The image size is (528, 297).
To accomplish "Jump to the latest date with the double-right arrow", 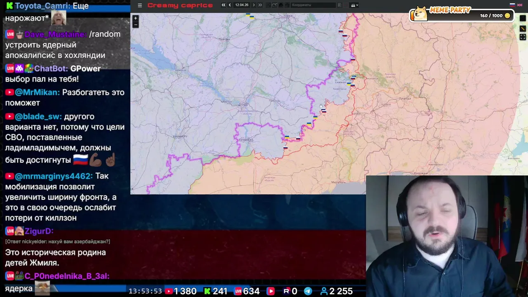I will pyautogui.click(x=260, y=5).
